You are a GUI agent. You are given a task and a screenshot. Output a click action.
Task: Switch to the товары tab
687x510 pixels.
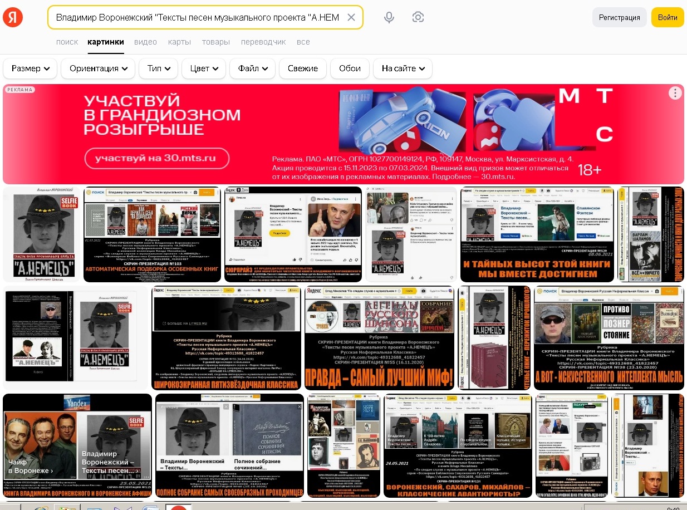[x=216, y=42]
